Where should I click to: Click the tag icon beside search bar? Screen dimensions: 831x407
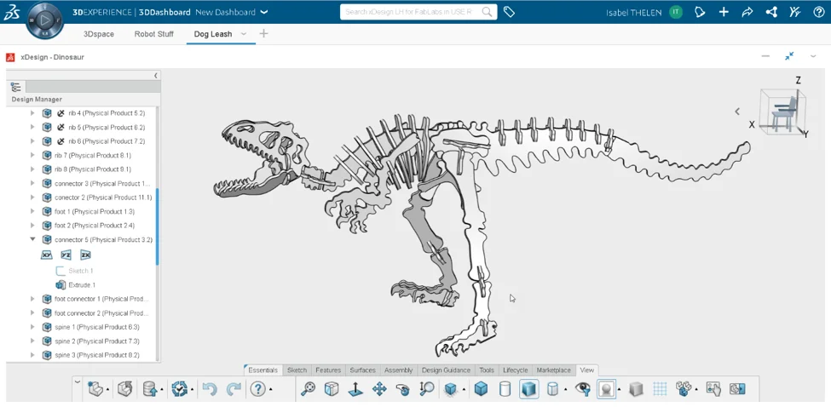(509, 12)
